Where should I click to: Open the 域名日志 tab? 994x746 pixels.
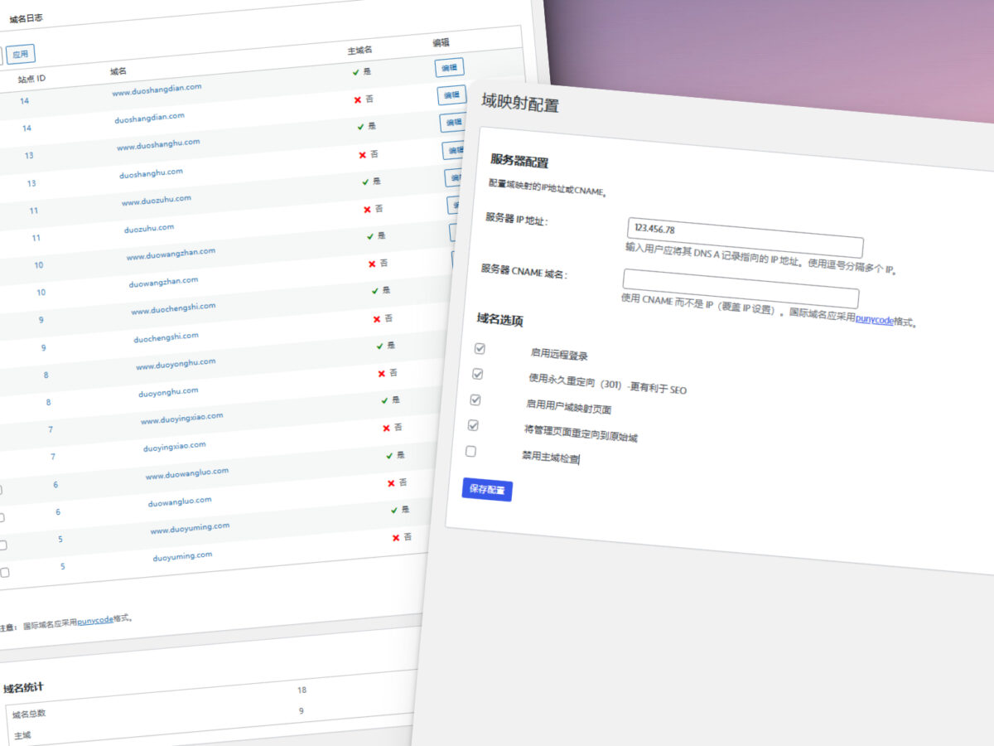26,18
